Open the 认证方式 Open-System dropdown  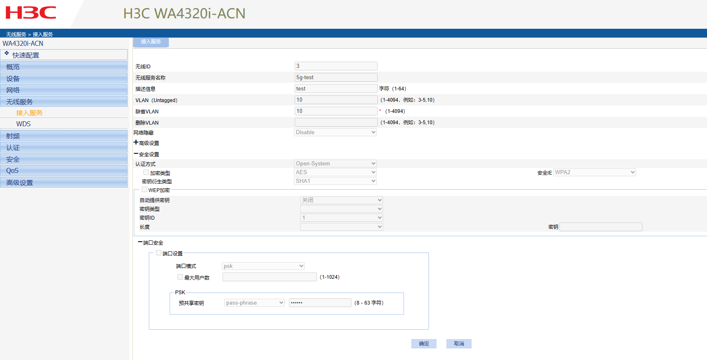click(x=335, y=164)
